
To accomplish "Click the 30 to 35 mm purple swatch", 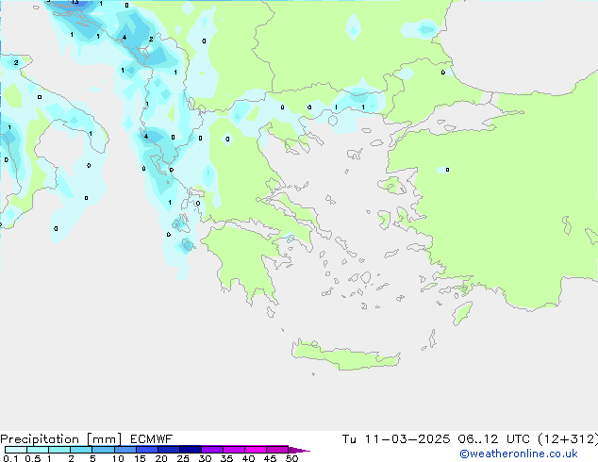I will (x=211, y=450).
